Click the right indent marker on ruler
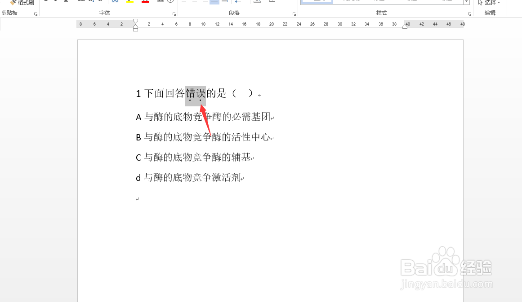 pos(405,26)
